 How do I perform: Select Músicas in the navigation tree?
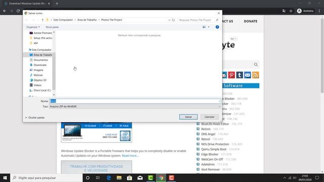click(x=36, y=75)
